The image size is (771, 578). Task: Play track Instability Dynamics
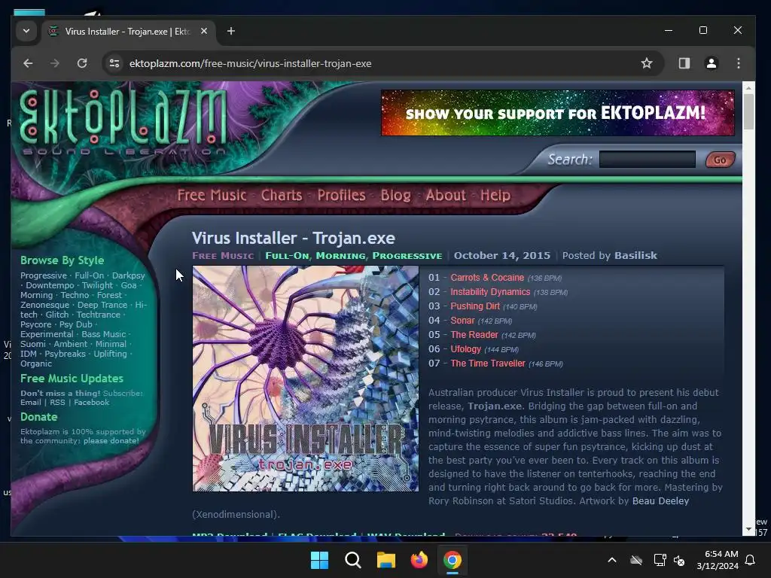tap(490, 292)
